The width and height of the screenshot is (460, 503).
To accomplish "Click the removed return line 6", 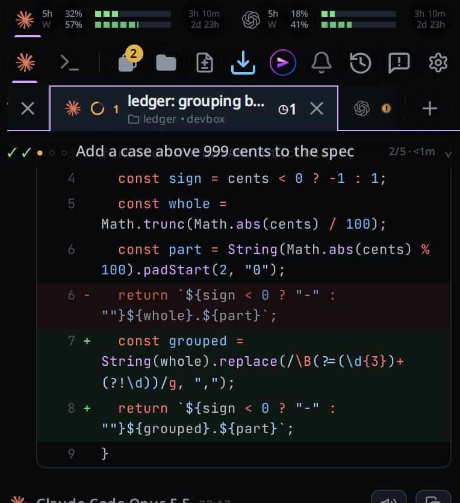I will (x=244, y=306).
